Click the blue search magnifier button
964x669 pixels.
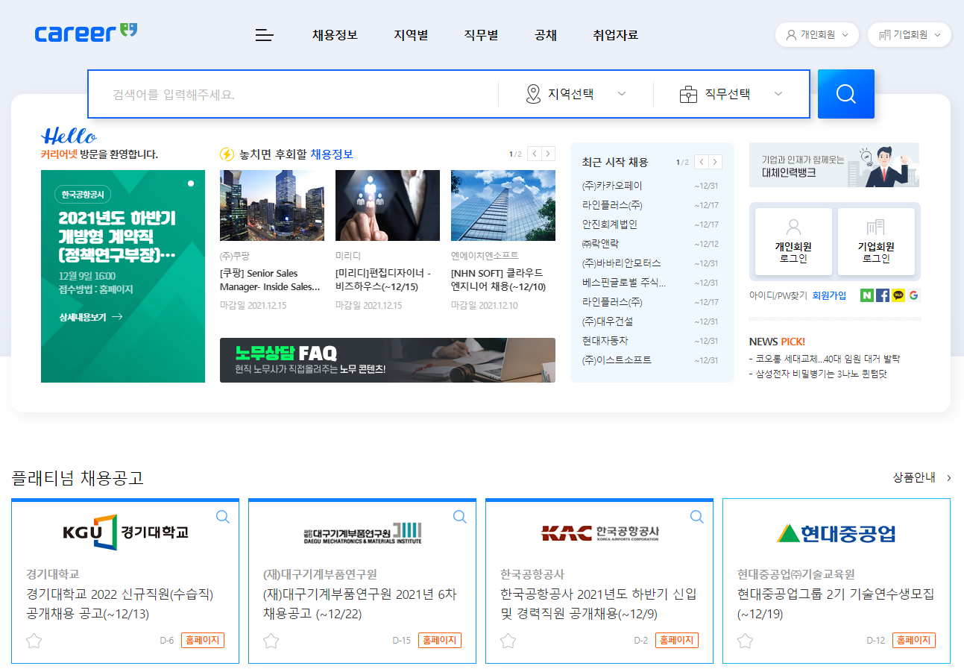pyautogui.click(x=845, y=94)
